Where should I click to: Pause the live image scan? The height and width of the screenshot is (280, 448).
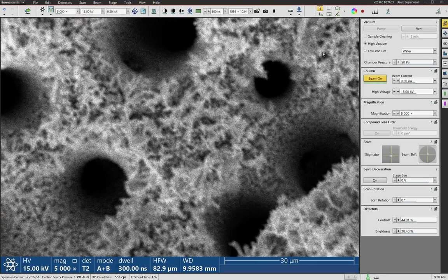coord(274,11)
